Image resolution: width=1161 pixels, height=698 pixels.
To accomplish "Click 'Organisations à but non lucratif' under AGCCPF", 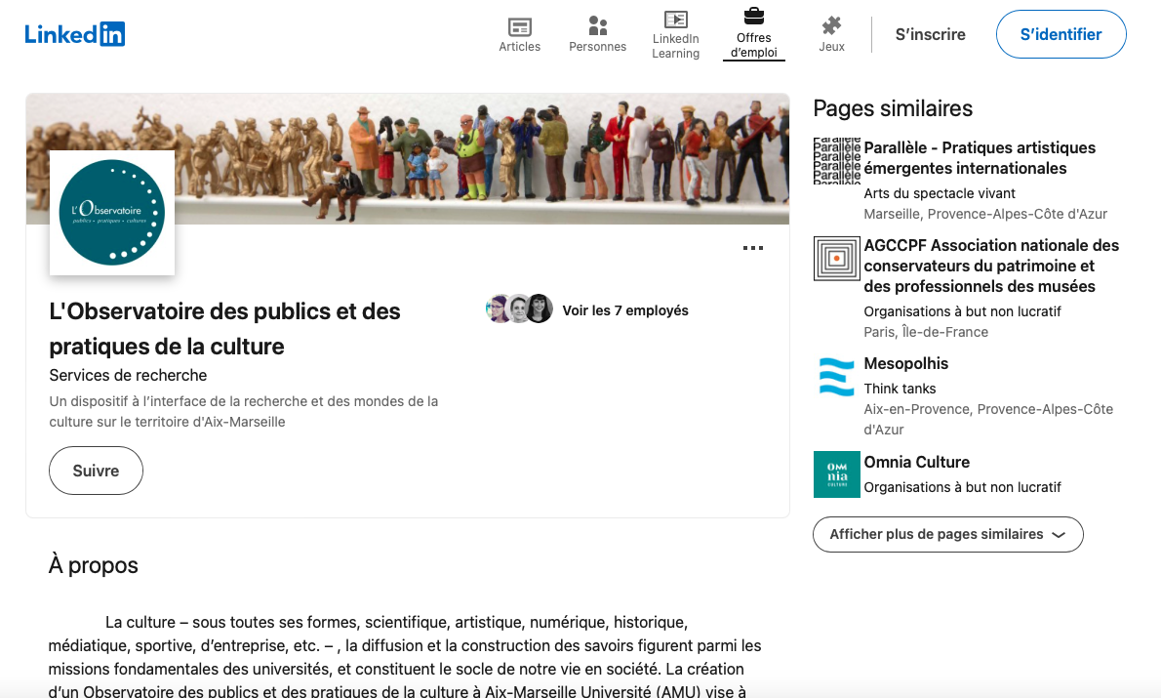I will pyautogui.click(x=963, y=312).
